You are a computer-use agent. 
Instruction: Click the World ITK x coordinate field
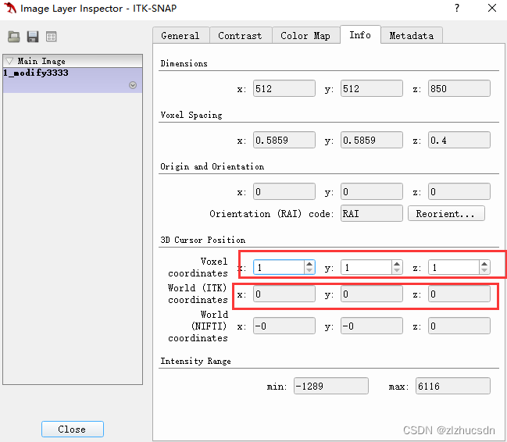[x=284, y=294]
